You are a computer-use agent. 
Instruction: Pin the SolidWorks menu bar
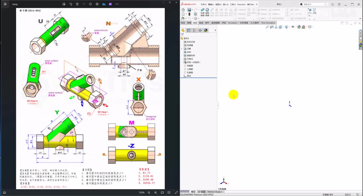pos(257,4)
